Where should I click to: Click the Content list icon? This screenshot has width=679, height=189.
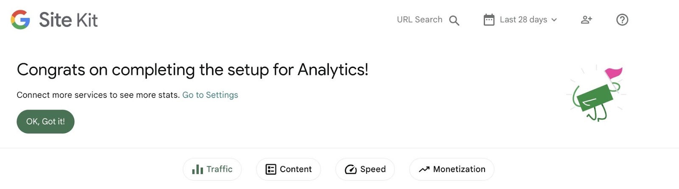click(271, 169)
